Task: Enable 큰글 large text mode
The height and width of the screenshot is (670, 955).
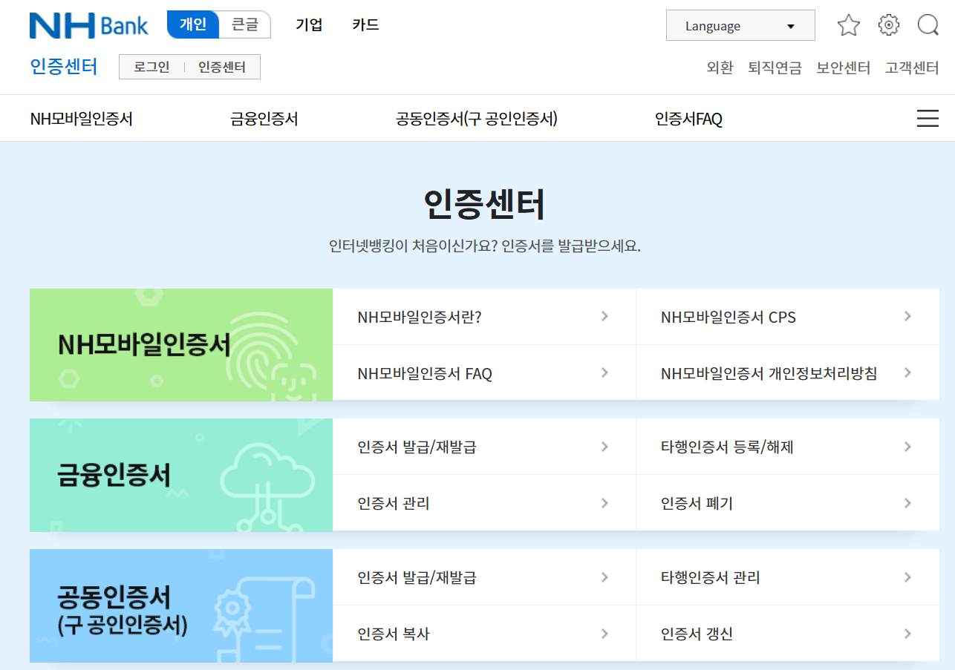Action: coord(246,24)
